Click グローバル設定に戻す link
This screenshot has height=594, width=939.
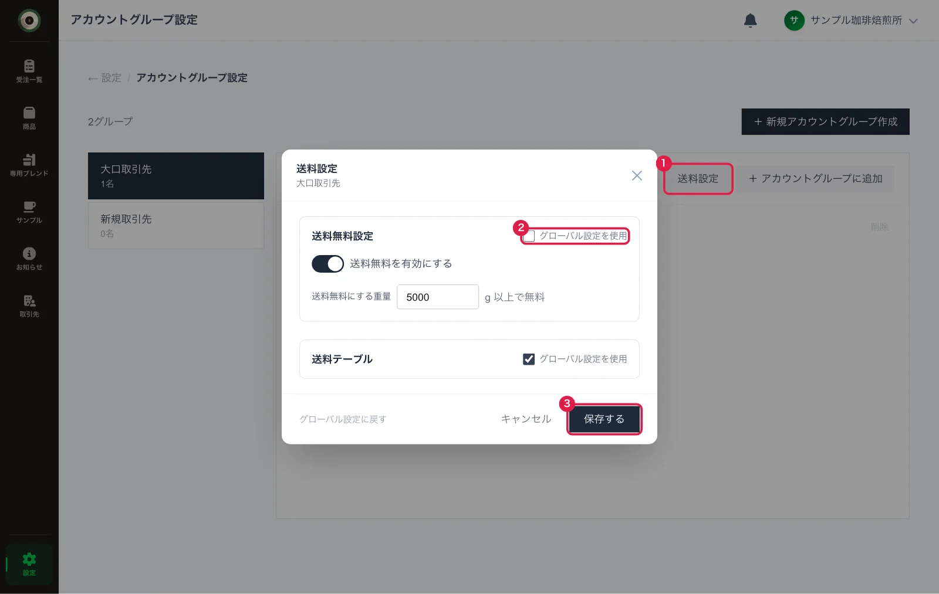pos(343,419)
